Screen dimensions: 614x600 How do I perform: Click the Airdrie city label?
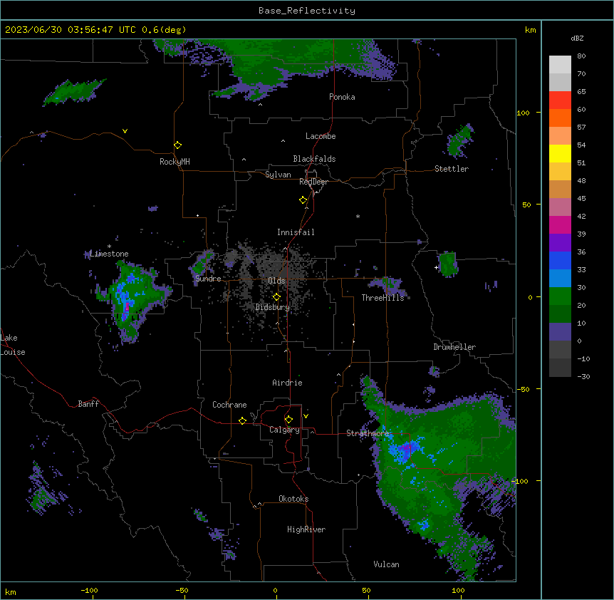point(288,383)
